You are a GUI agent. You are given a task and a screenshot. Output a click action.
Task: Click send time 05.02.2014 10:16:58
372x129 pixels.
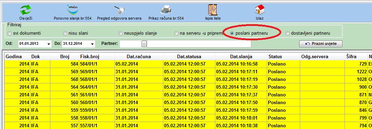pos(241,64)
